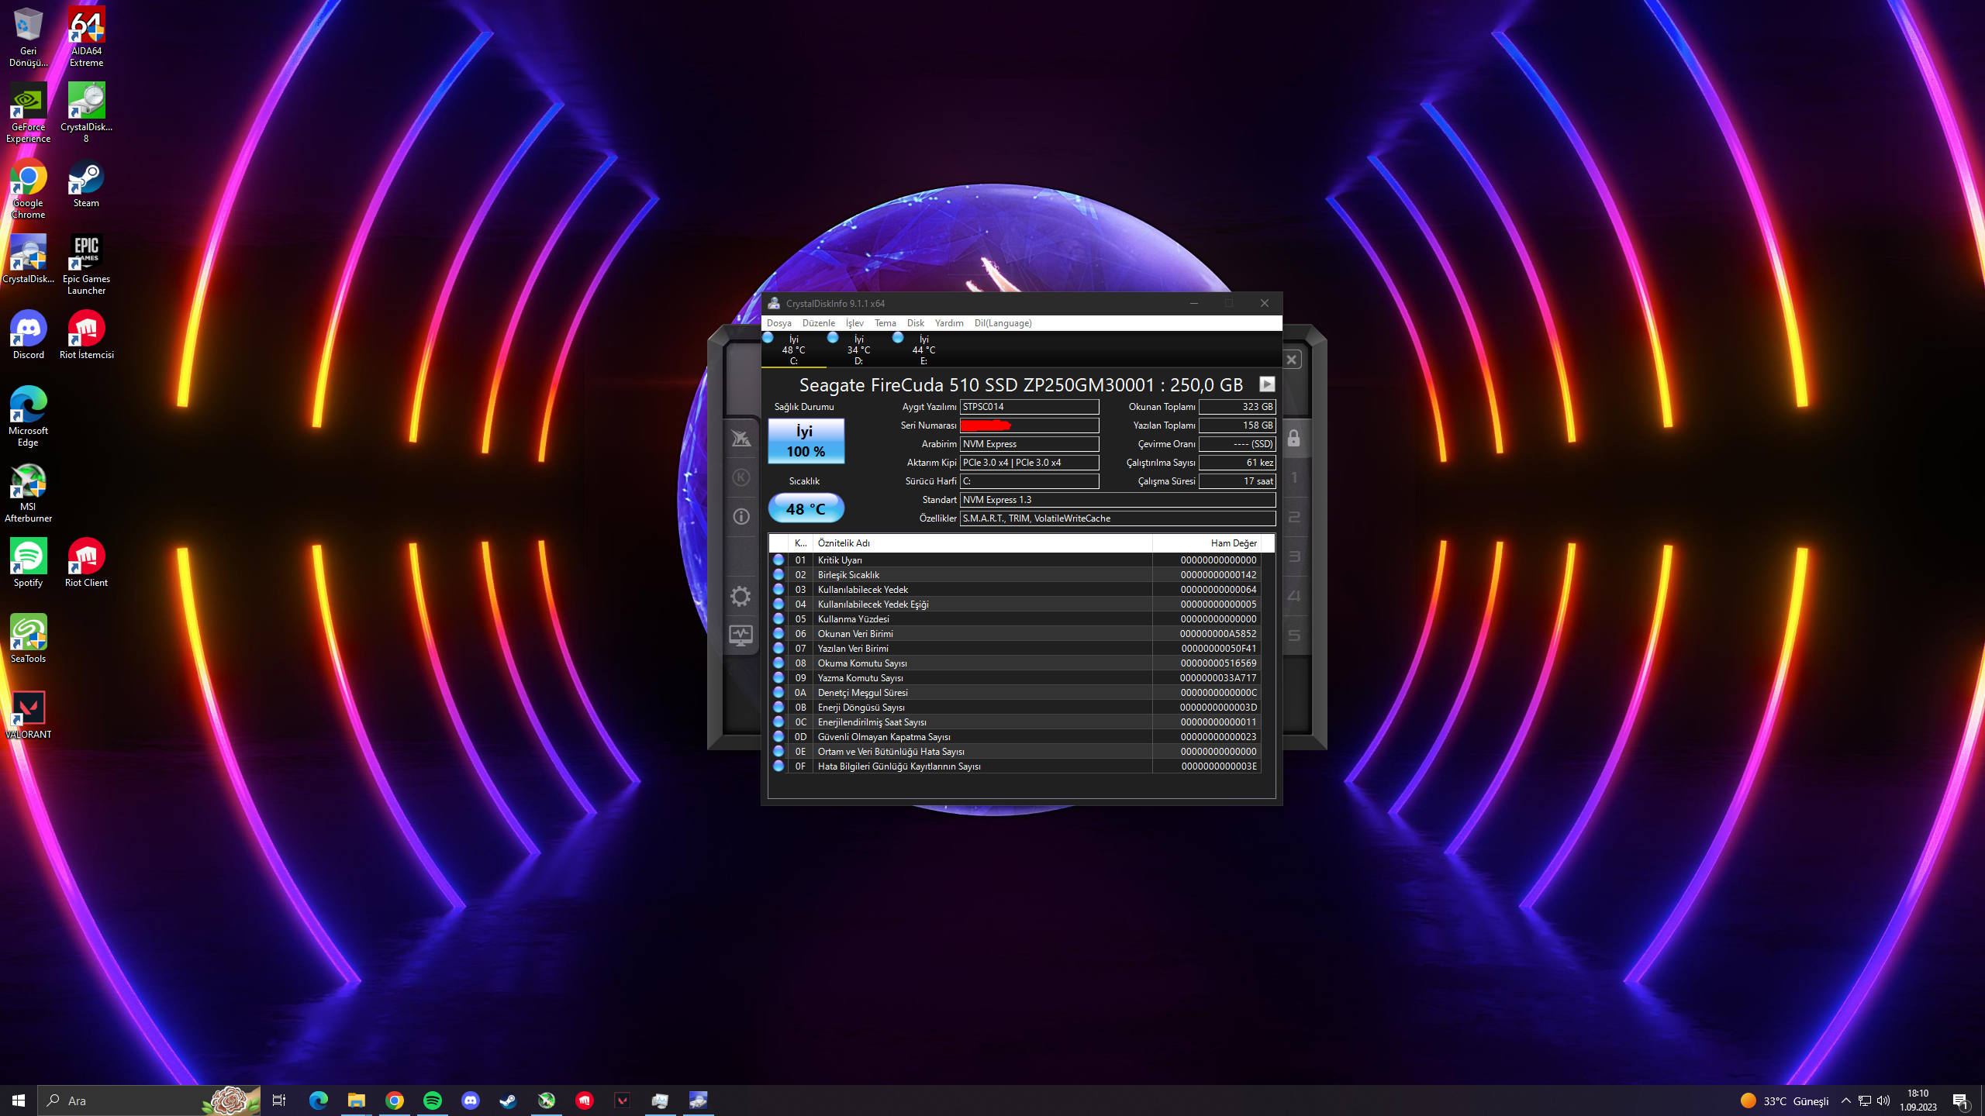Select the Okunan Veri Birimi row
The image size is (1985, 1116).
(1016, 634)
